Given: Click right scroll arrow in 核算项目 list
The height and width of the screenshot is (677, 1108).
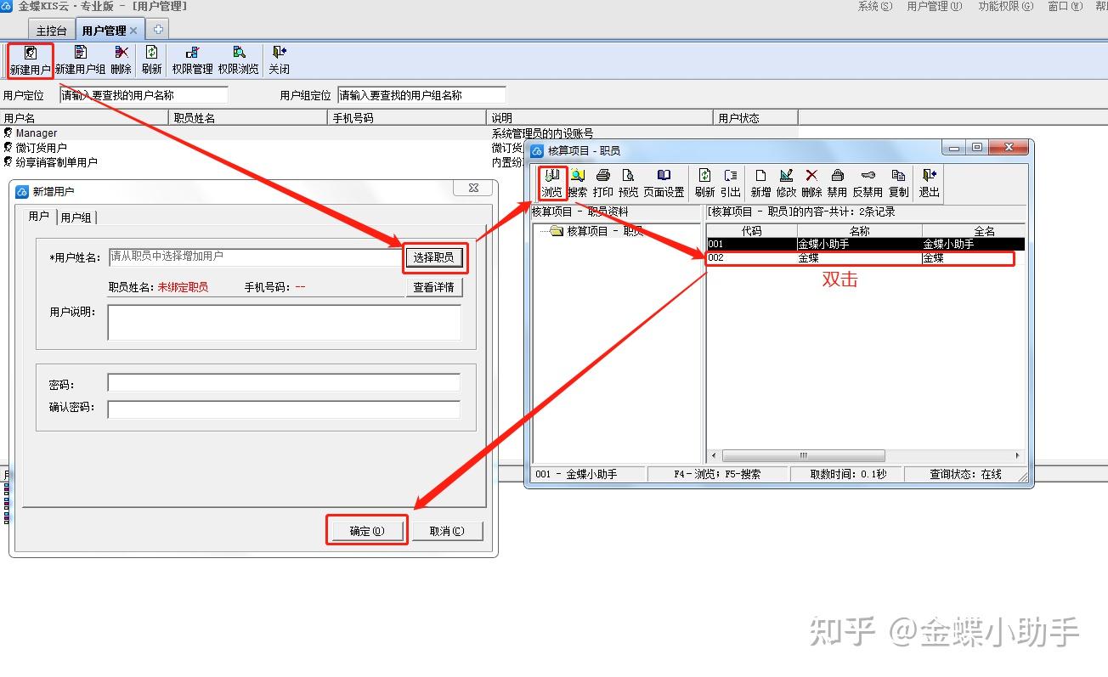Looking at the screenshot, I should point(1018,456).
